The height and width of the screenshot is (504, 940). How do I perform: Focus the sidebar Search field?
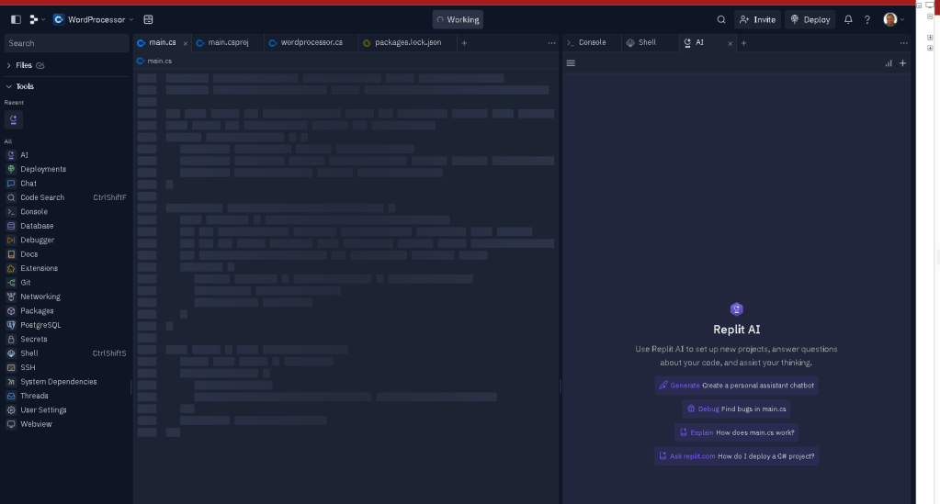tap(66, 43)
